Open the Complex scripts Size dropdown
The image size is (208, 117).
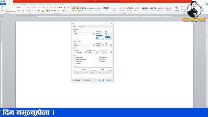pyautogui.click(x=111, y=45)
